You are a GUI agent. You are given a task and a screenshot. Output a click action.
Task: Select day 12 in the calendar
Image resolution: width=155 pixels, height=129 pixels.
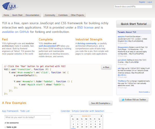pyautogui.click(x=78, y=127)
